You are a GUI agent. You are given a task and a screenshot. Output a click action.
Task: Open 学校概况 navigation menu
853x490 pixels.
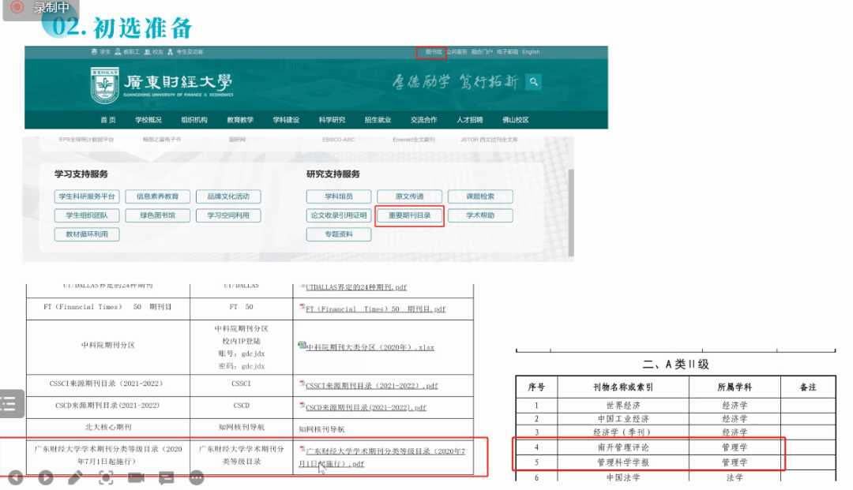pos(148,119)
